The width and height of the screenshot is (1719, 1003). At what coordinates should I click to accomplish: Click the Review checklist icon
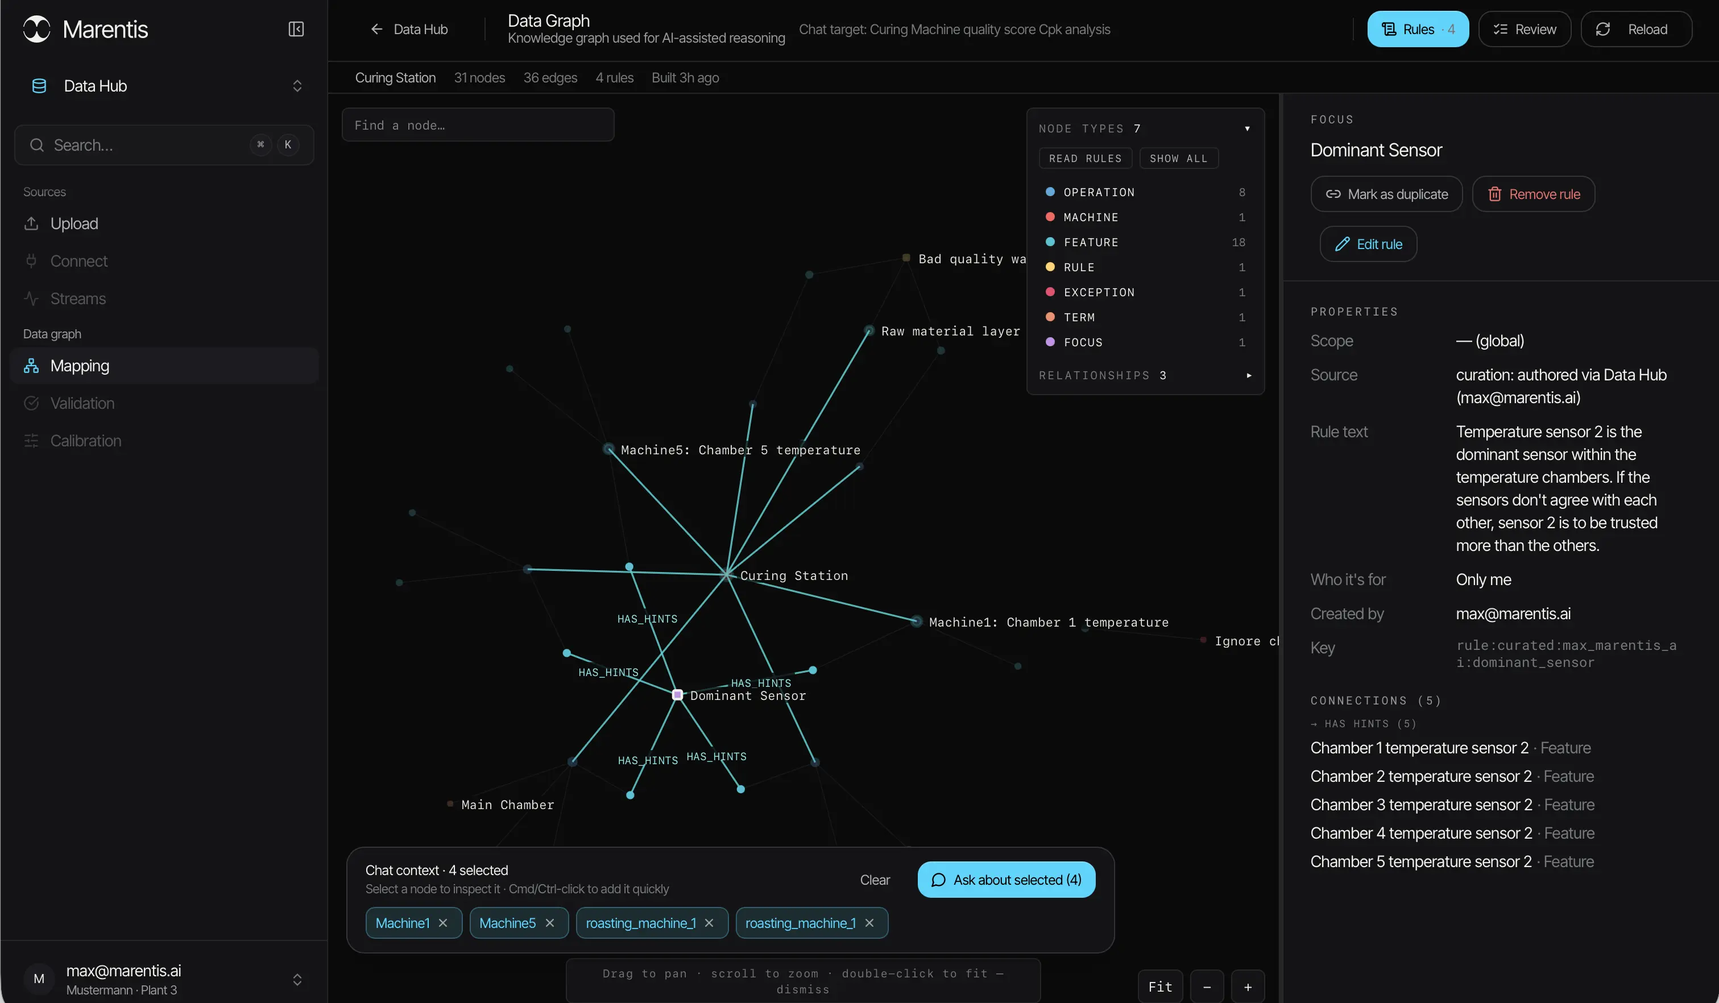(1500, 30)
